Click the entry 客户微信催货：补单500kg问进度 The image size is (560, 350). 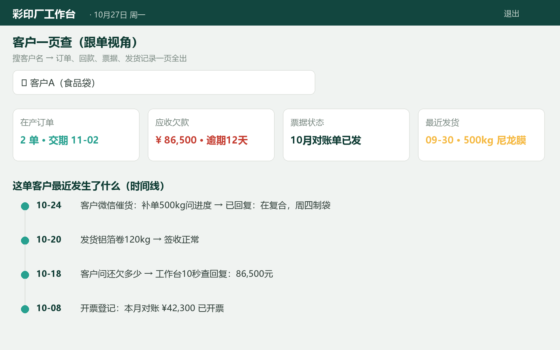pyautogui.click(x=146, y=205)
